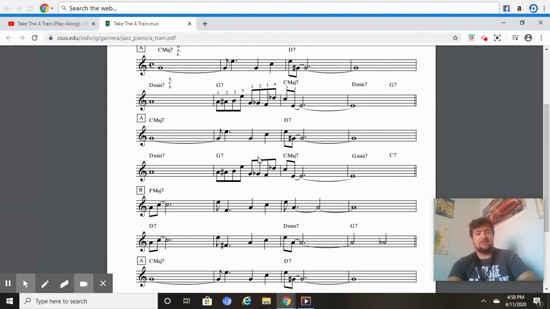Open the media control playlist icon

click(x=515, y=38)
